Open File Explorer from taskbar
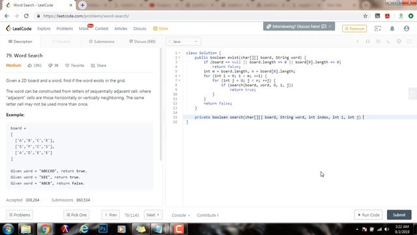The image size is (417, 235). [26, 229]
